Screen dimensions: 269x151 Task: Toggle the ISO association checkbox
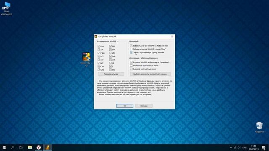(111, 46)
